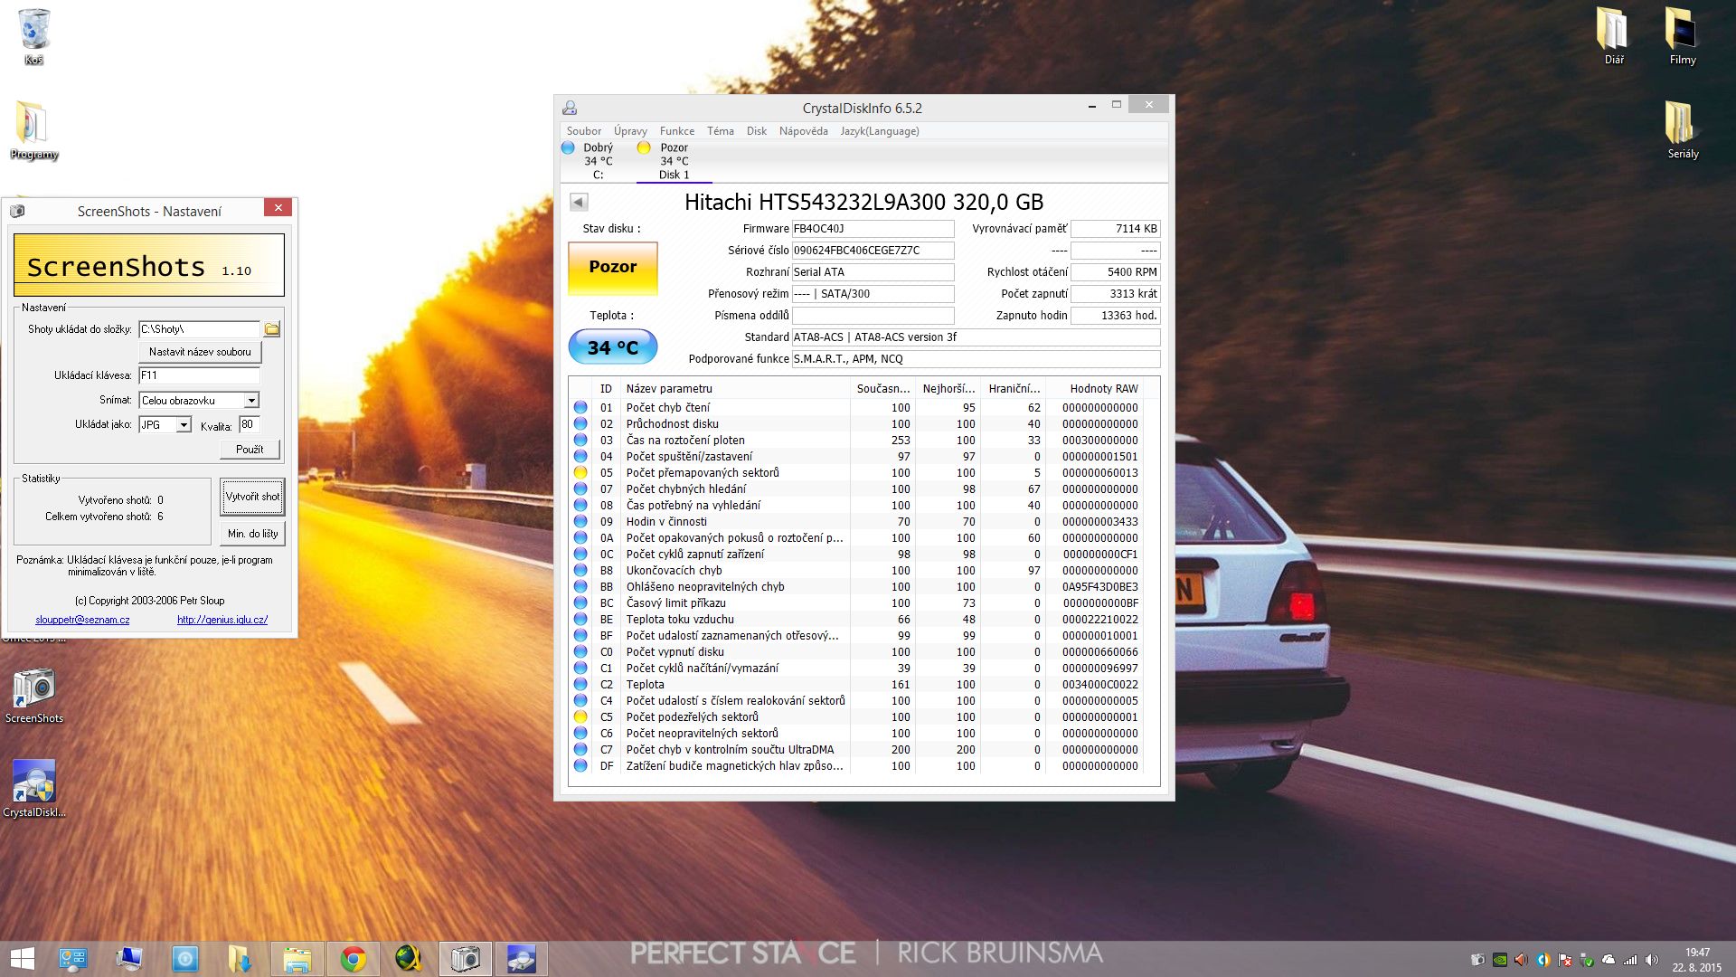The image size is (1736, 977).
Task: Click the Použít button
Action: coord(250,450)
